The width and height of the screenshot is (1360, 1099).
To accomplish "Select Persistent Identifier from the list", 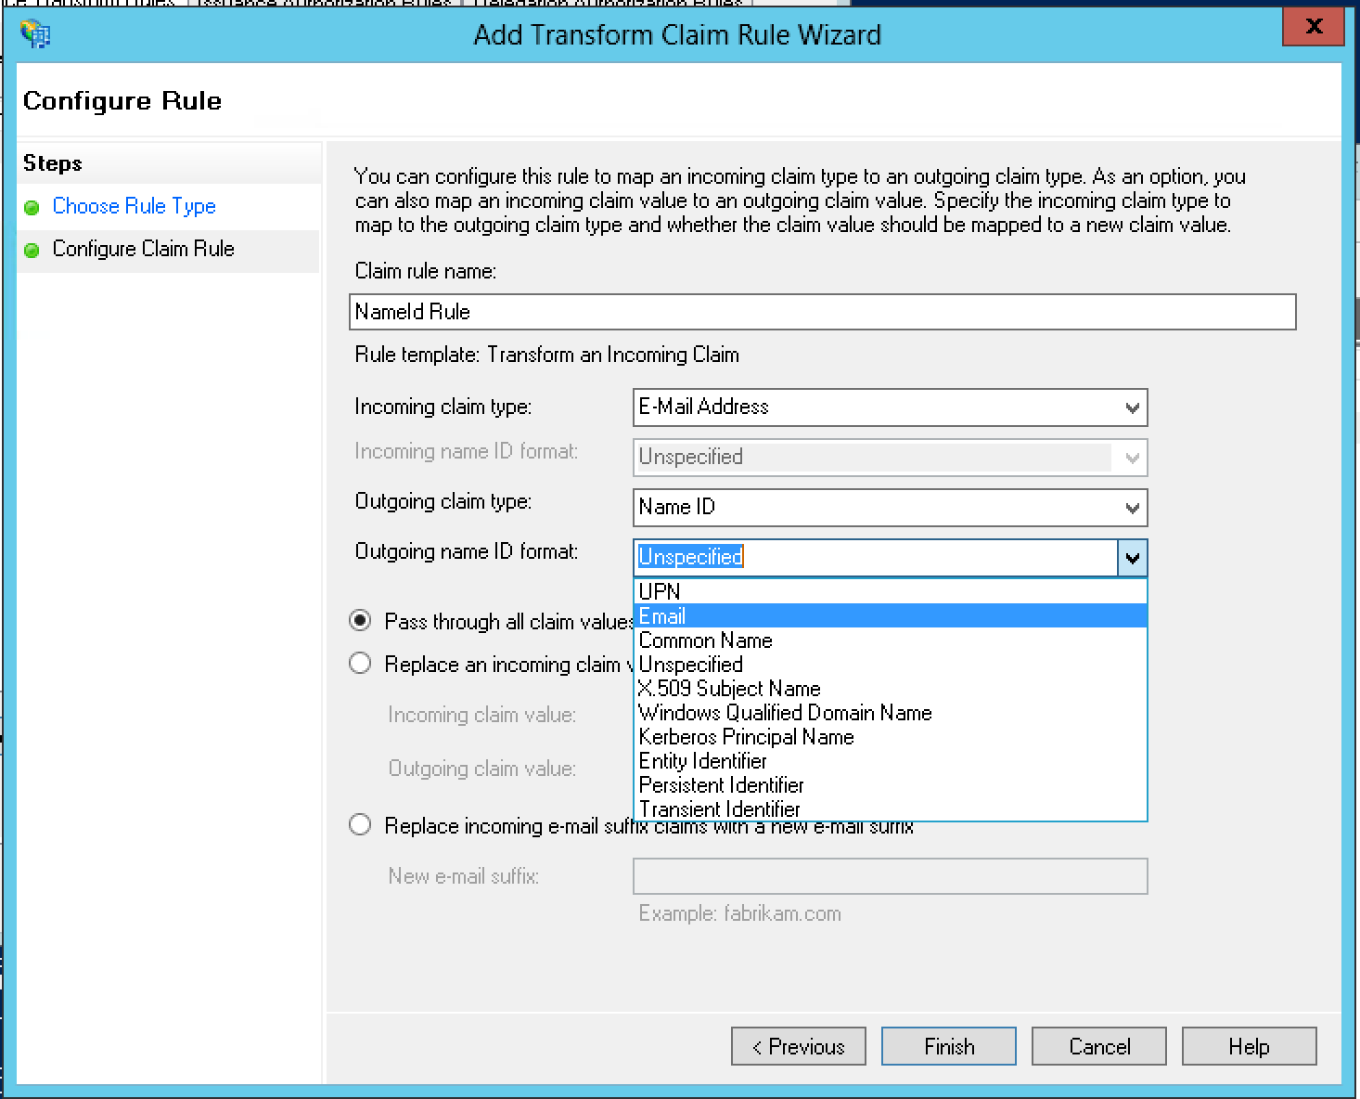I will (721, 785).
